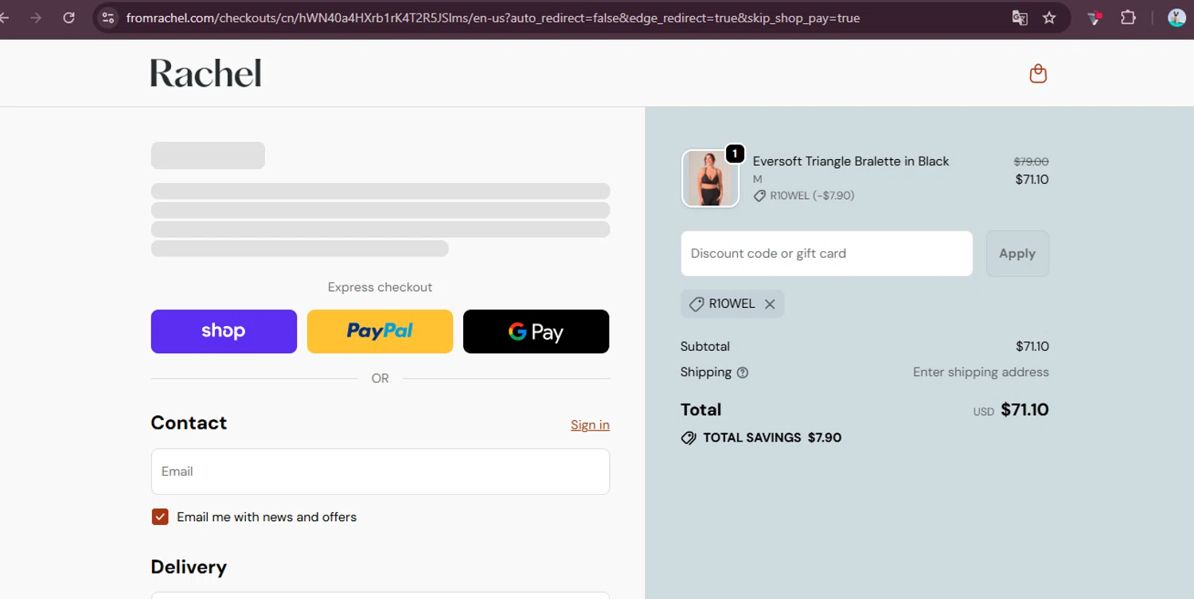Uncheck Email me with news and offers

coord(160,517)
